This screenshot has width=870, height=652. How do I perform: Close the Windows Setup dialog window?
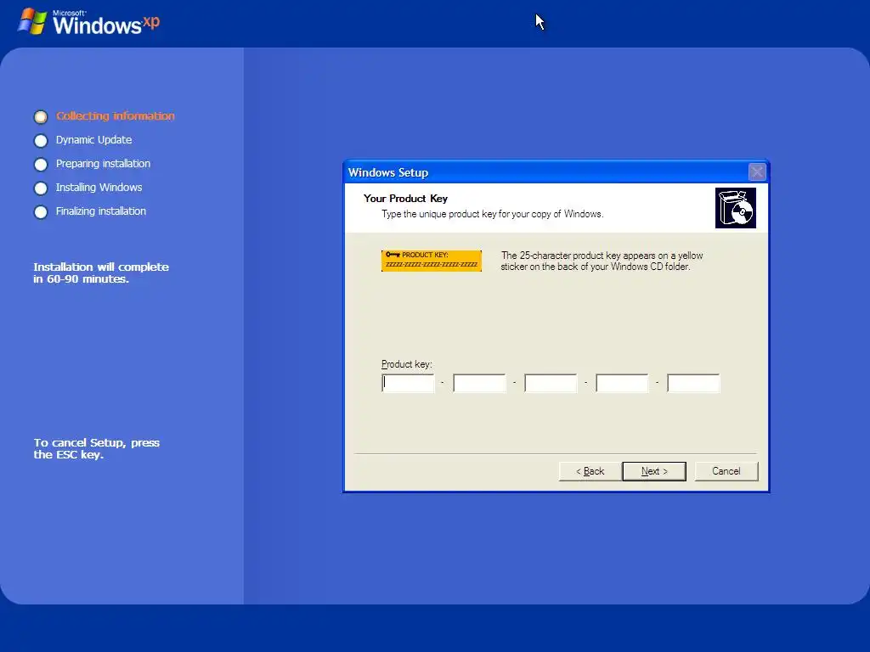(x=757, y=171)
